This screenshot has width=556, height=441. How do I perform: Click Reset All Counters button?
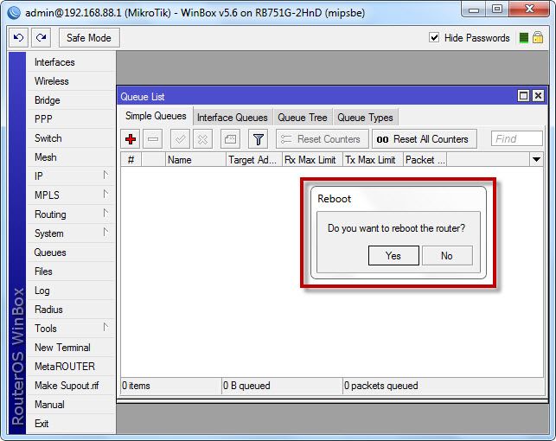point(423,139)
